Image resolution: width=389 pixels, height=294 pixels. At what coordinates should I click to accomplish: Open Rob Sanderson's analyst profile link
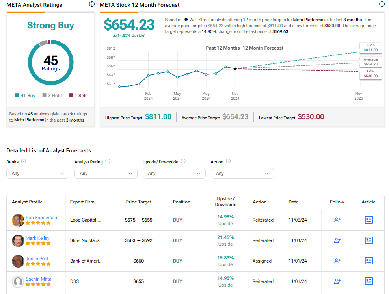(x=41, y=218)
